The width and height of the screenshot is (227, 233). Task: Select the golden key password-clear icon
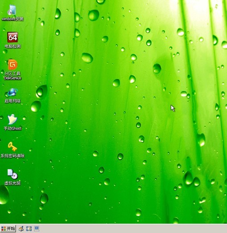[x=12, y=147]
